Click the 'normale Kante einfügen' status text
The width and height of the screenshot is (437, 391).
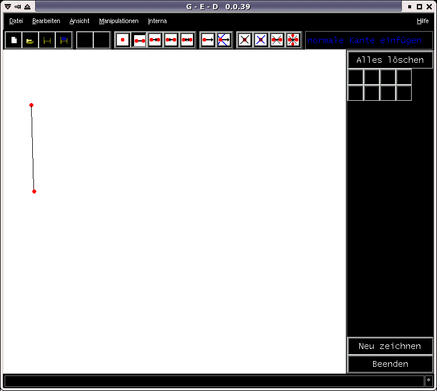[x=364, y=40]
